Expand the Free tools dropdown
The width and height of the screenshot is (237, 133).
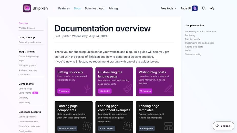[x=168, y=8]
